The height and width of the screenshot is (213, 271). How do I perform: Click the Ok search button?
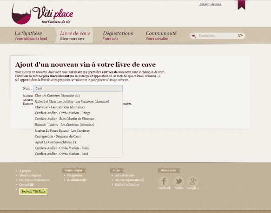[x=240, y=36]
